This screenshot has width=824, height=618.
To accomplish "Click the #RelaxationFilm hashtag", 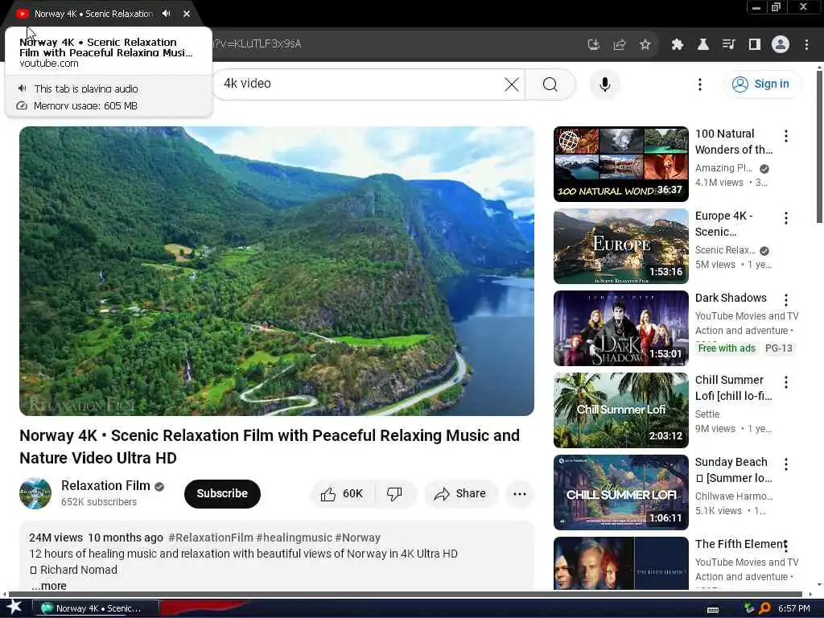I will click(211, 538).
